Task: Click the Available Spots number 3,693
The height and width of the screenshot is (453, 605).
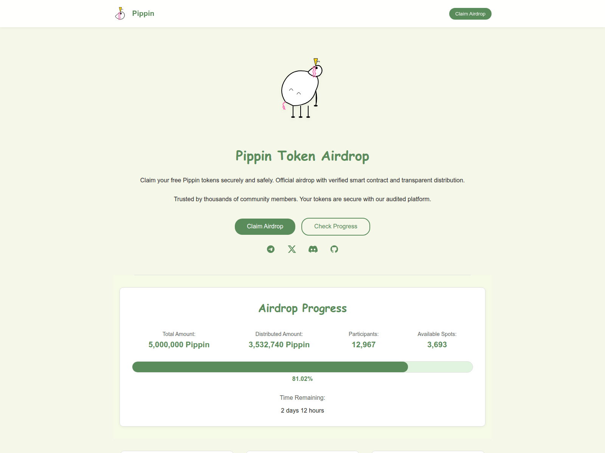Action: tap(437, 345)
